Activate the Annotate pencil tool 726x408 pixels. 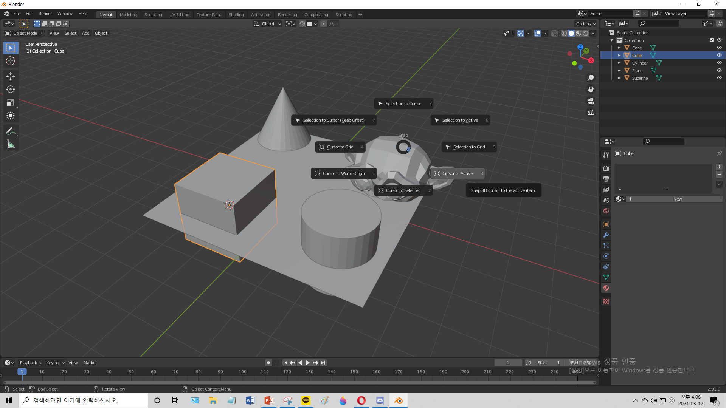pos(11,131)
